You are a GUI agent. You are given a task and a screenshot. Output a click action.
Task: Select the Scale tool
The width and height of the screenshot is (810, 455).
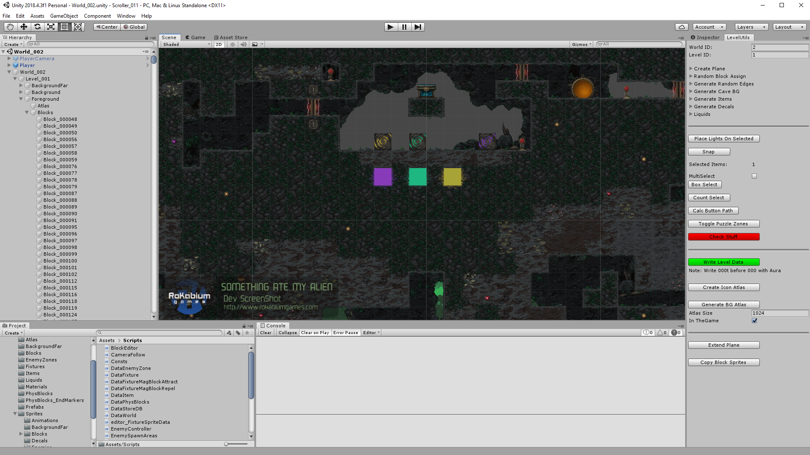point(51,27)
